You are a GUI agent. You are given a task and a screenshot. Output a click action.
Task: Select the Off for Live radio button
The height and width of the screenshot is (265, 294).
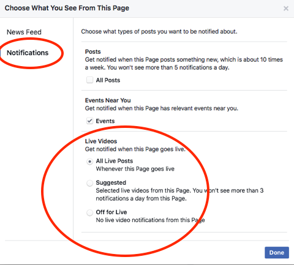tap(89, 212)
